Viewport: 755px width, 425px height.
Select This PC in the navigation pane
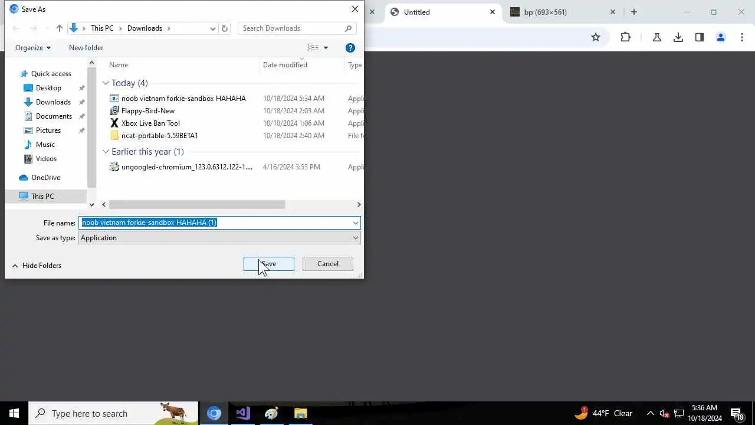42,197
